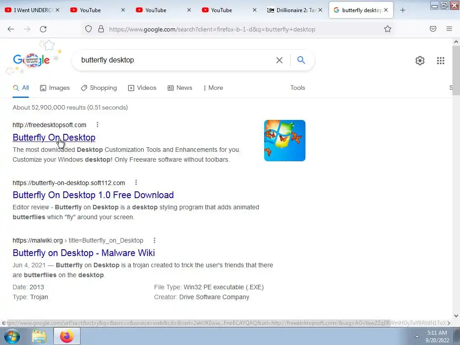Open options dots for malwiki.org result
Screen dimensions: 460x345
pos(155,240)
